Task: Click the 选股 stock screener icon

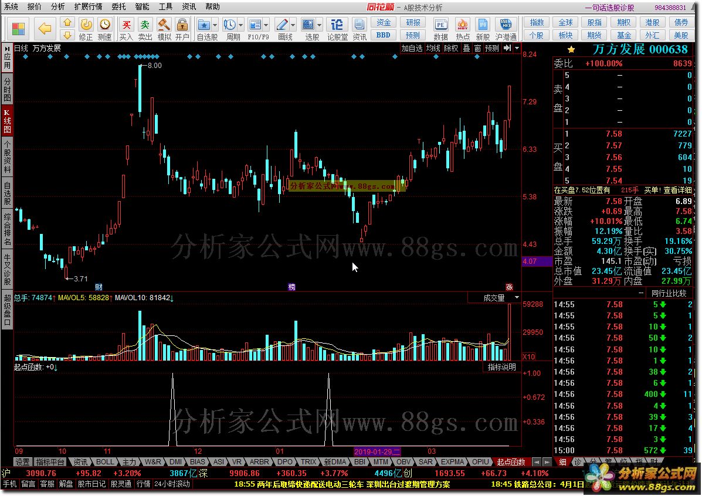Action: pyautogui.click(x=308, y=25)
